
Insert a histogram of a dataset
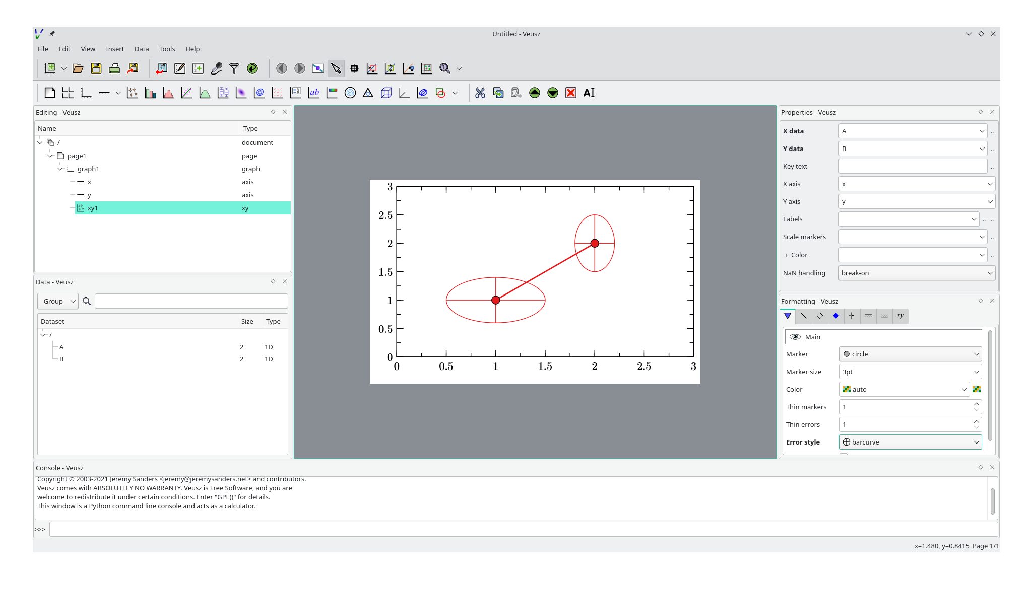[x=169, y=93]
